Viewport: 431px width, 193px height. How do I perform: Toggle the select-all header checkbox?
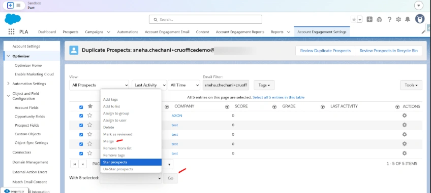[x=81, y=107]
